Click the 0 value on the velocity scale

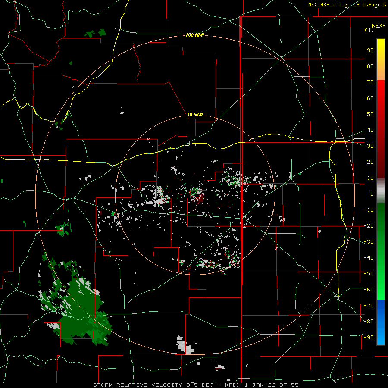click(372, 194)
